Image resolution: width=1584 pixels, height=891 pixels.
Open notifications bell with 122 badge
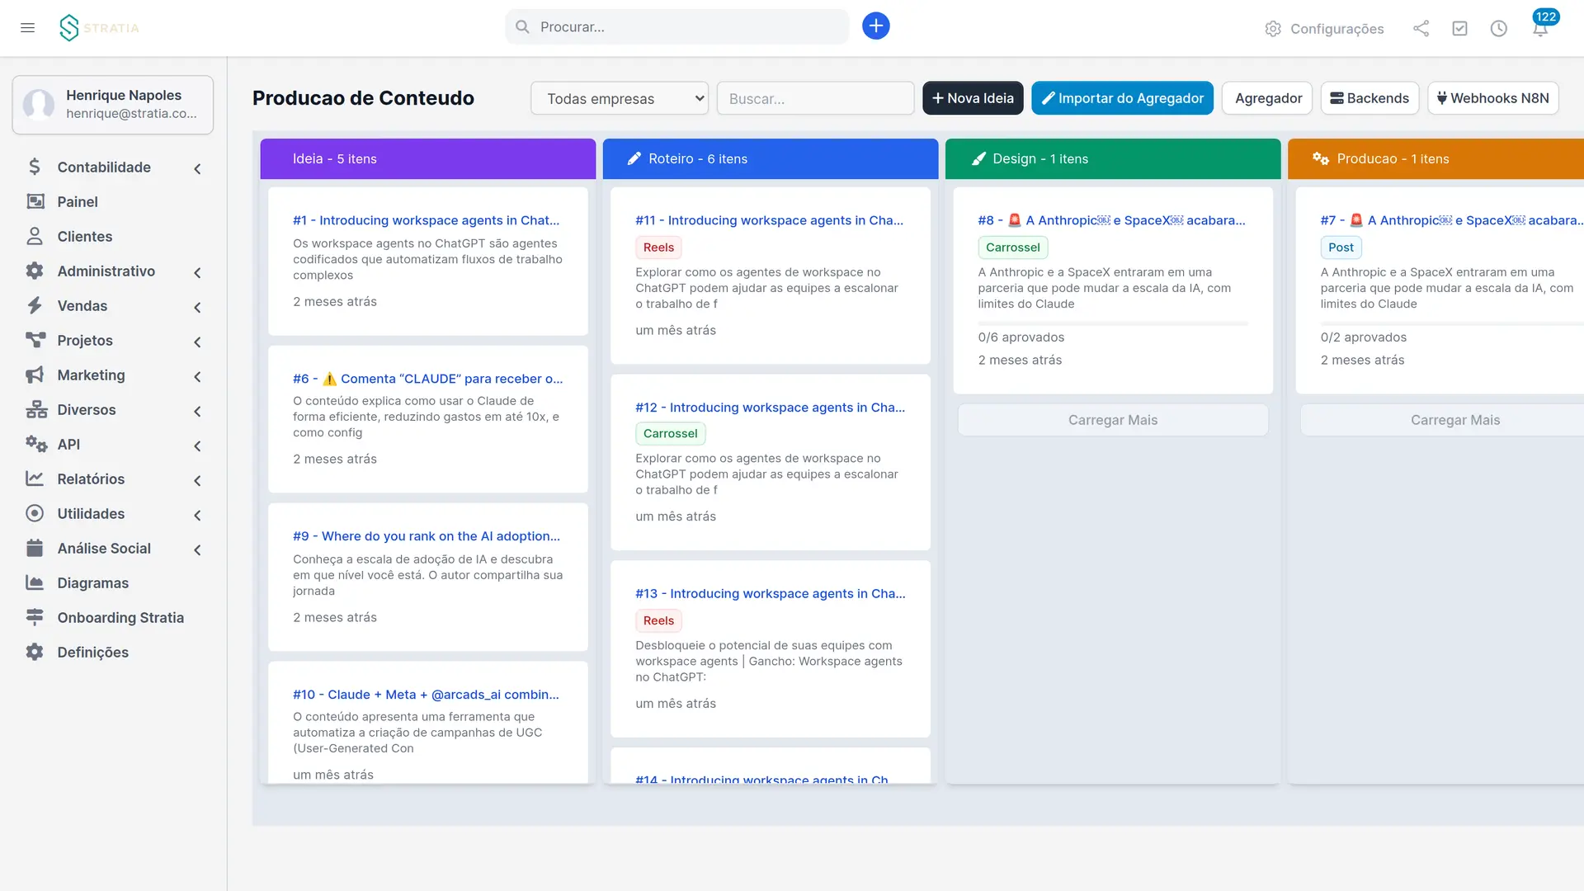(1540, 29)
